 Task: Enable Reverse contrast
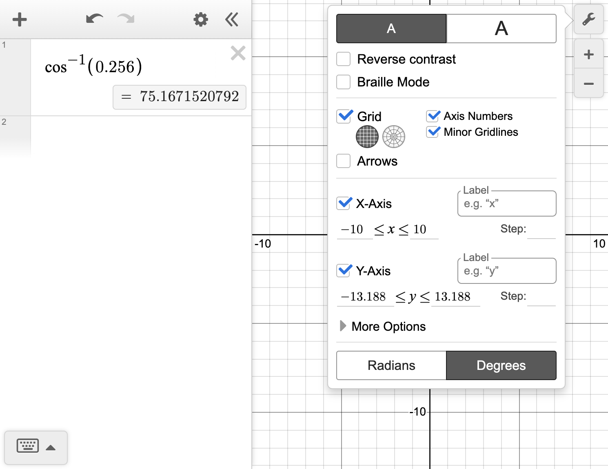click(343, 59)
